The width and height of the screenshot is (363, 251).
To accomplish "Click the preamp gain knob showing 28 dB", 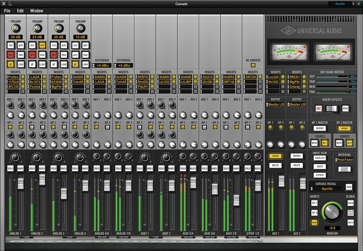I will pyautogui.click(x=16, y=29).
